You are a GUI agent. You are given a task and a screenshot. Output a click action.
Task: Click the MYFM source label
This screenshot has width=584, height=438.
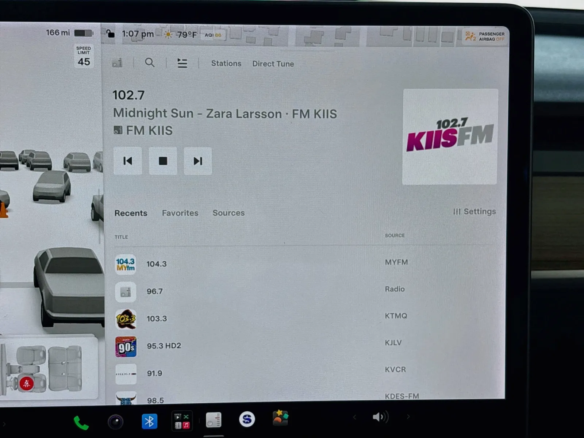pyautogui.click(x=396, y=262)
